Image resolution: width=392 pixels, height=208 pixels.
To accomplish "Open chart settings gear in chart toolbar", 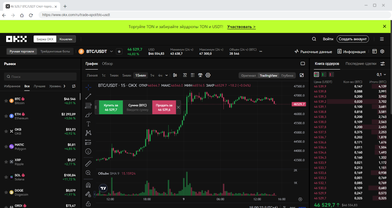I will click(x=208, y=75).
